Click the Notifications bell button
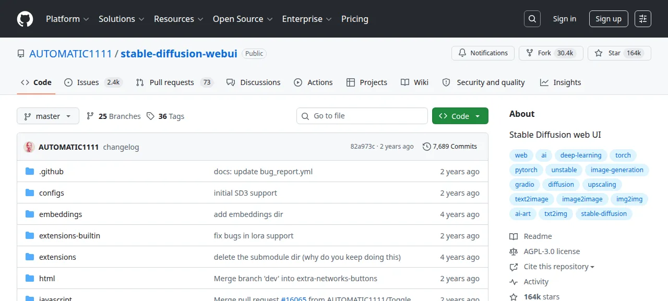 pyautogui.click(x=483, y=53)
